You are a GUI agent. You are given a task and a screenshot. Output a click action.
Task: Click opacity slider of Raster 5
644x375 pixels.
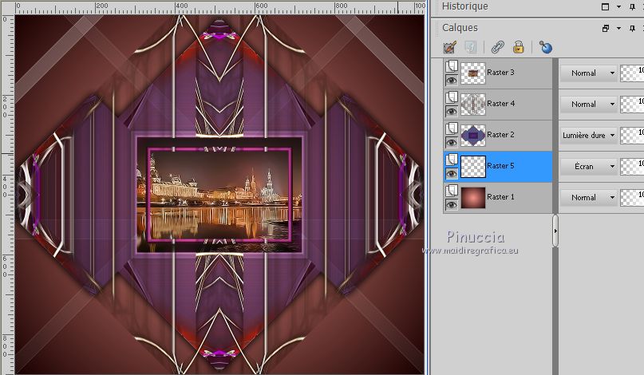632,166
